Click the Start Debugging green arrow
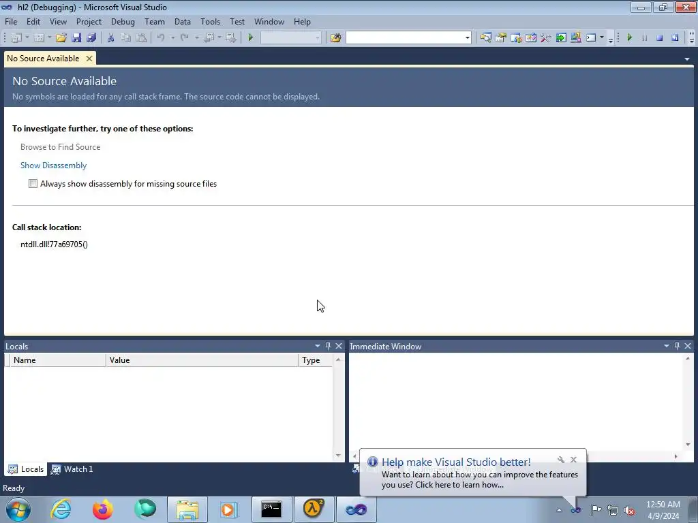 (x=250, y=38)
